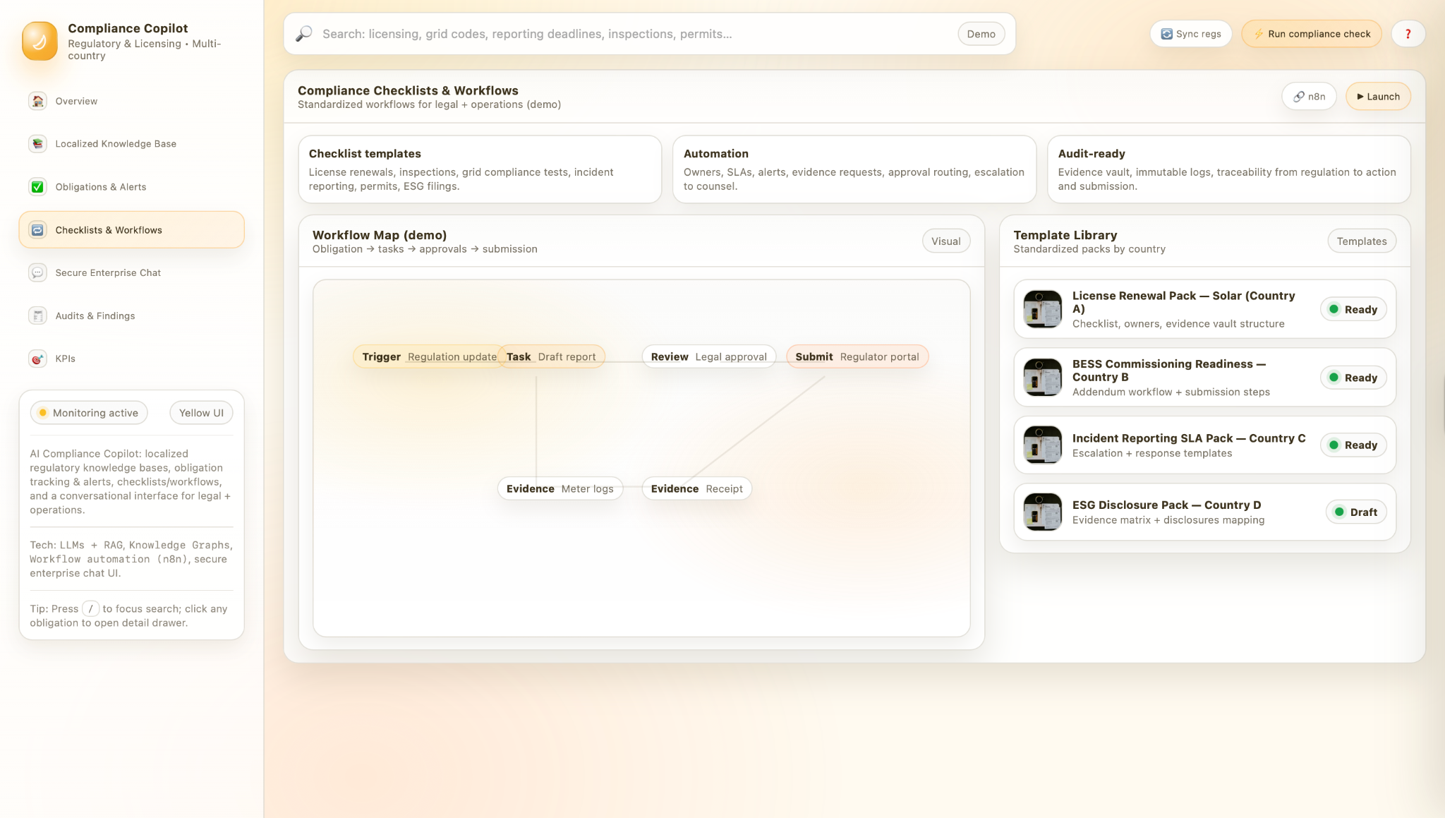
Task: Toggle the Monitoring active status chip
Action: click(x=89, y=413)
